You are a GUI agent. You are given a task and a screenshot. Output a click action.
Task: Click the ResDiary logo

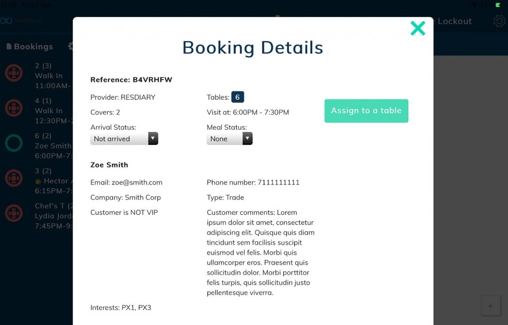point(21,21)
